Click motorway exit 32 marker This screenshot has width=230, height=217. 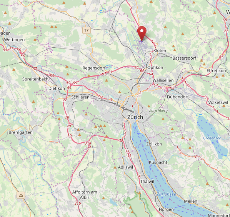click(121, 140)
